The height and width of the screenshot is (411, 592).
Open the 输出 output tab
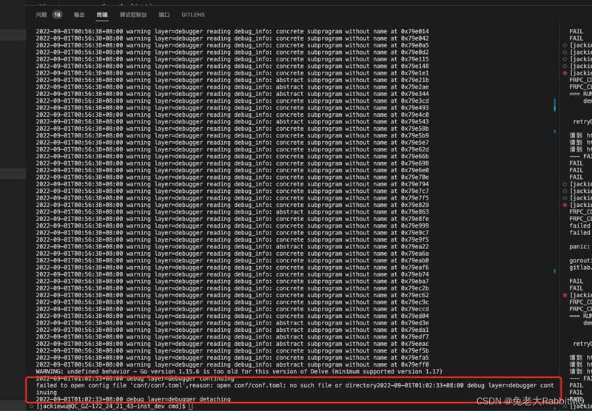pos(79,14)
